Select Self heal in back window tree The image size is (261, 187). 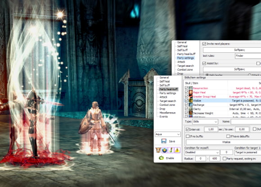182,46
